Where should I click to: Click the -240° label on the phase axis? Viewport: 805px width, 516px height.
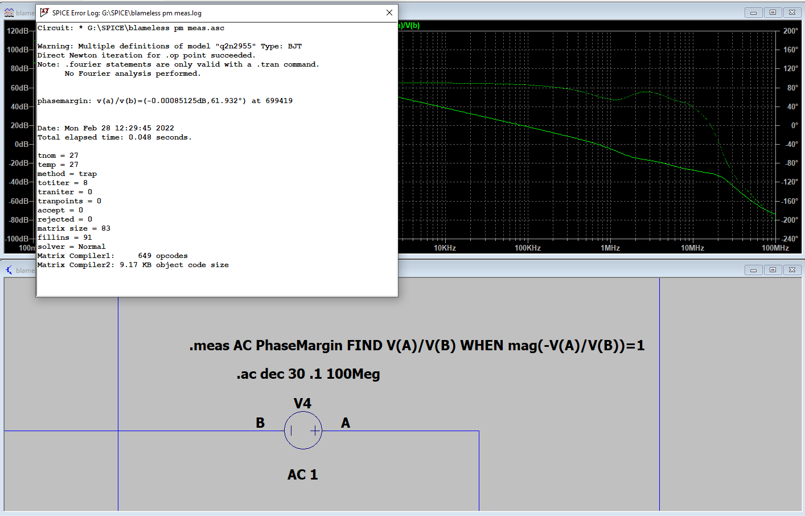pyautogui.click(x=790, y=239)
